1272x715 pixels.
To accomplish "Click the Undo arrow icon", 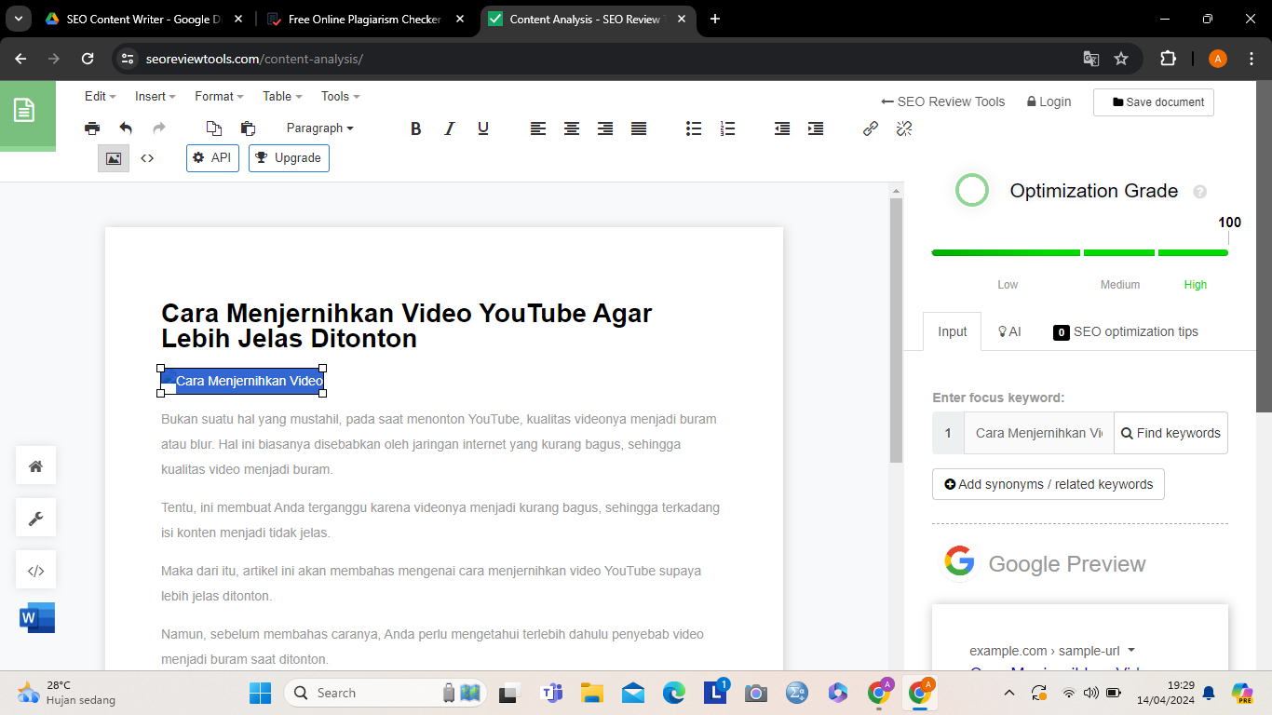I will click(x=126, y=128).
